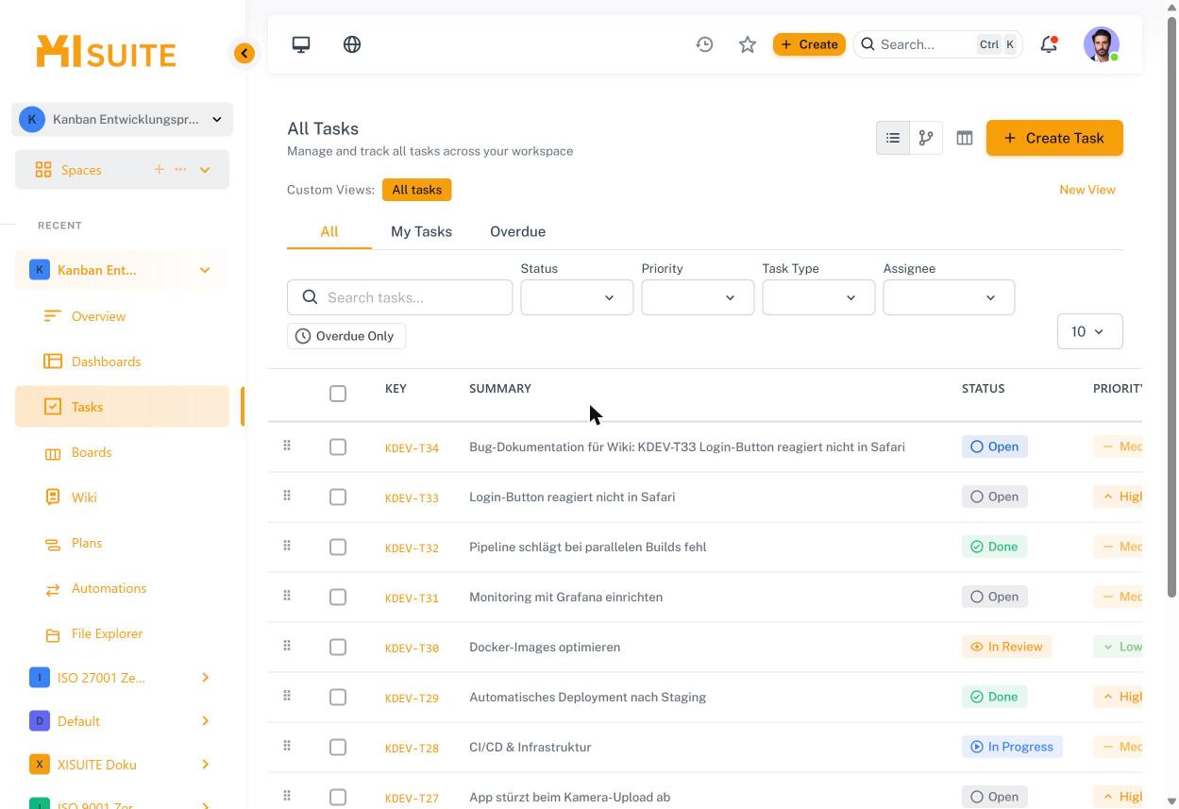Open the Priority filter dropdown
1179x809 pixels.
(698, 297)
